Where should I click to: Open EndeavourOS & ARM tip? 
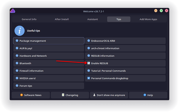[x=125, y=41]
